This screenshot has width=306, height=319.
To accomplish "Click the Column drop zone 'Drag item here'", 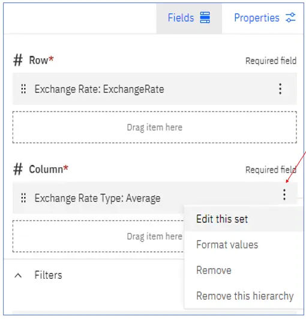I will point(98,236).
